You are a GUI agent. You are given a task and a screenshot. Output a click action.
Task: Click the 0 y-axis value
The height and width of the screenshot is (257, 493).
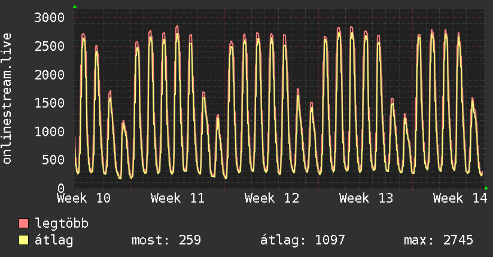tap(61, 188)
